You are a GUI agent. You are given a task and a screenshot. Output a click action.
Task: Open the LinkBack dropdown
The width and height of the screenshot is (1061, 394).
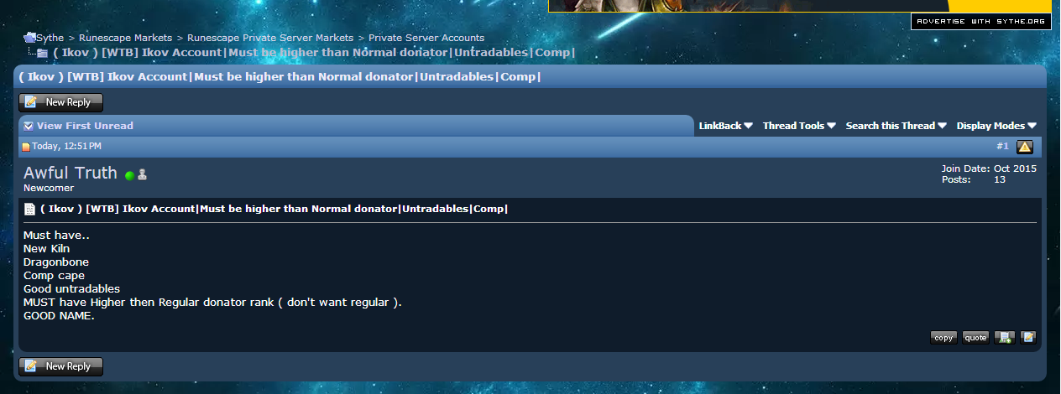[x=725, y=126]
